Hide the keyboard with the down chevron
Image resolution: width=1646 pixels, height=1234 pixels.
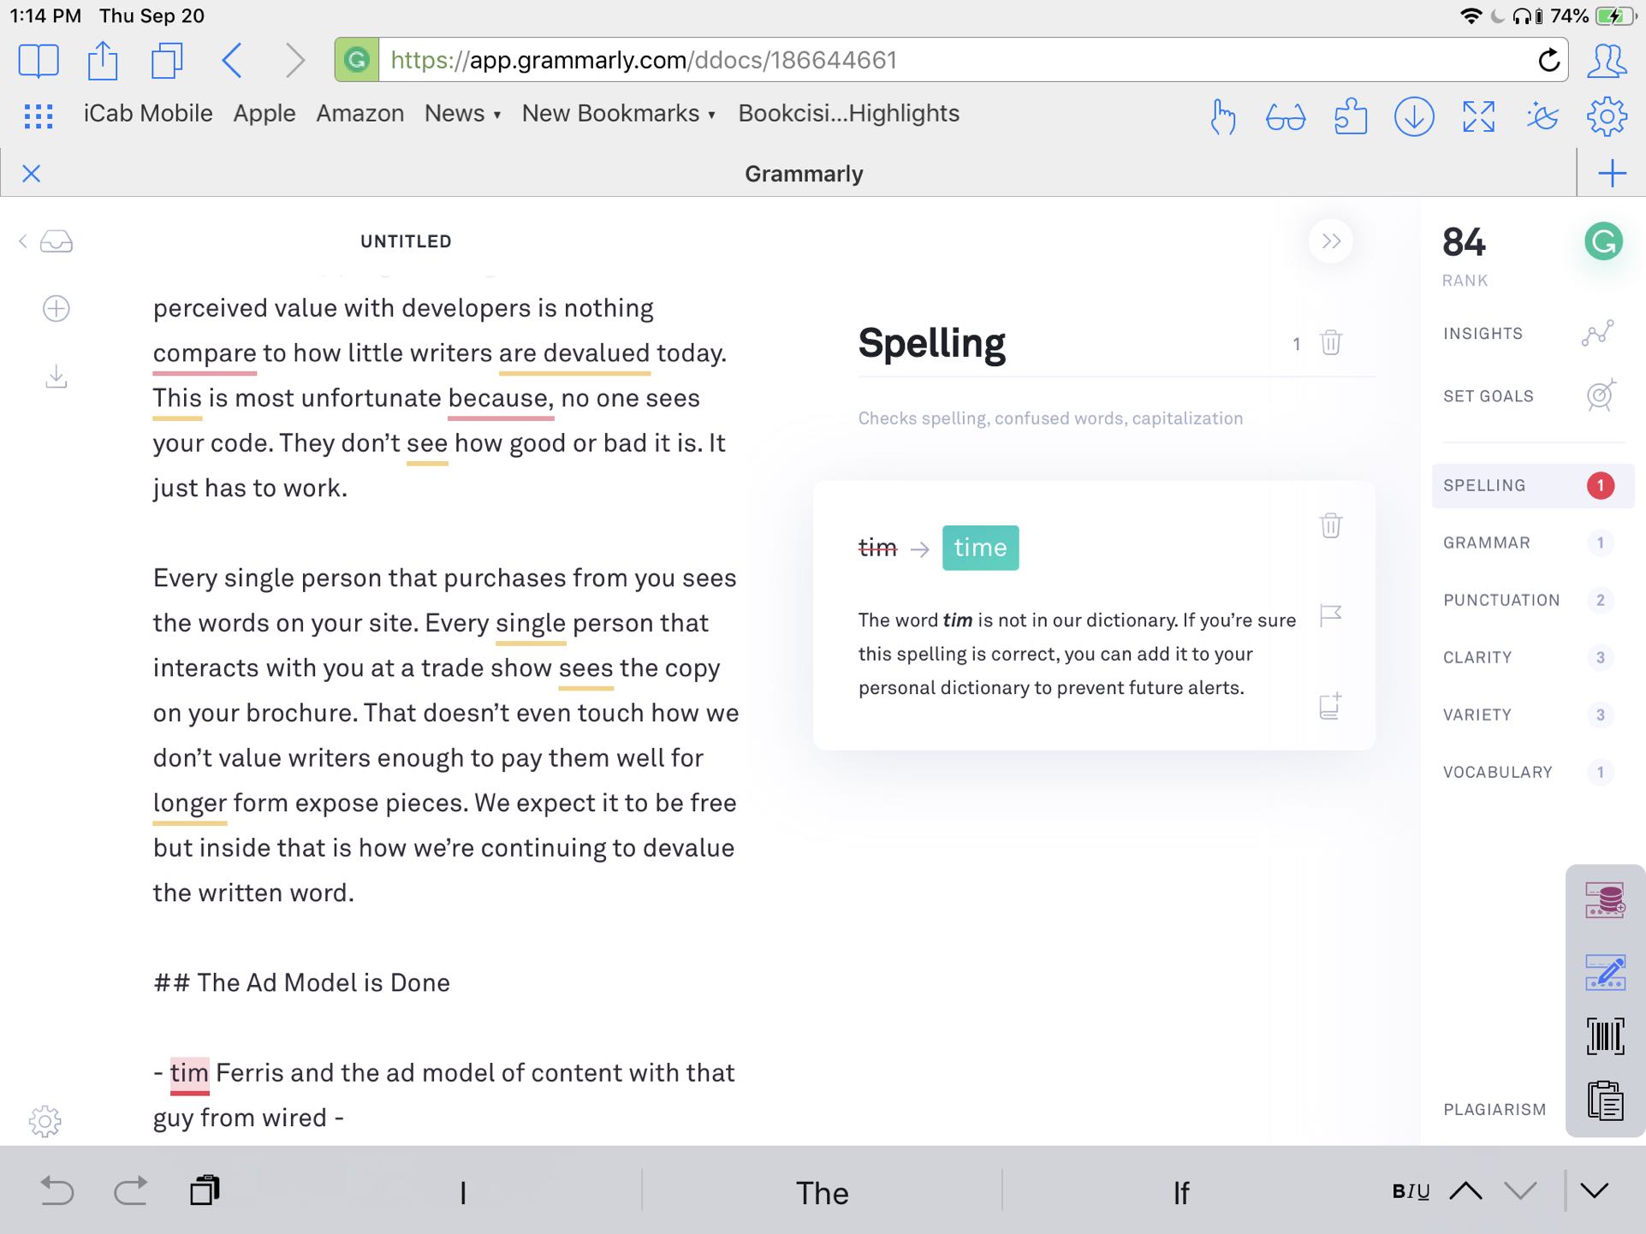pyautogui.click(x=1594, y=1190)
